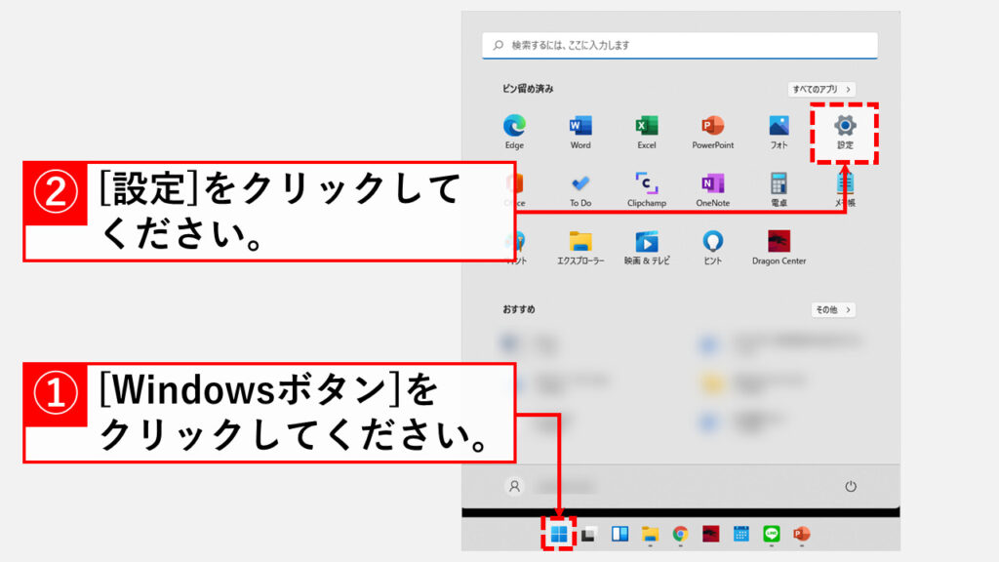Open 電卓 (Calculator) app

point(779,190)
